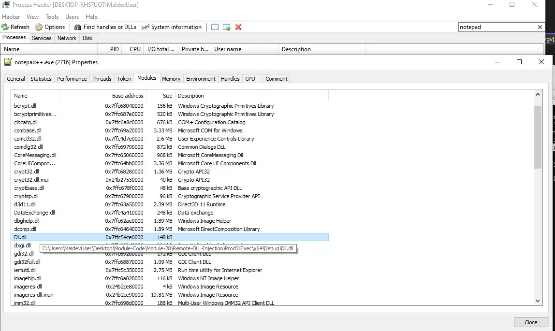Viewport: 555px width, 331px height.
Task: Clear the notepad search box
Action: pos(540,27)
